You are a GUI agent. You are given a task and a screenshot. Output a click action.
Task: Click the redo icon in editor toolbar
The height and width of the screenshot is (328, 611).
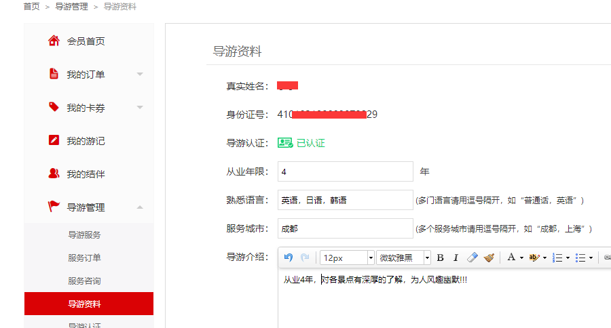pyautogui.click(x=305, y=258)
